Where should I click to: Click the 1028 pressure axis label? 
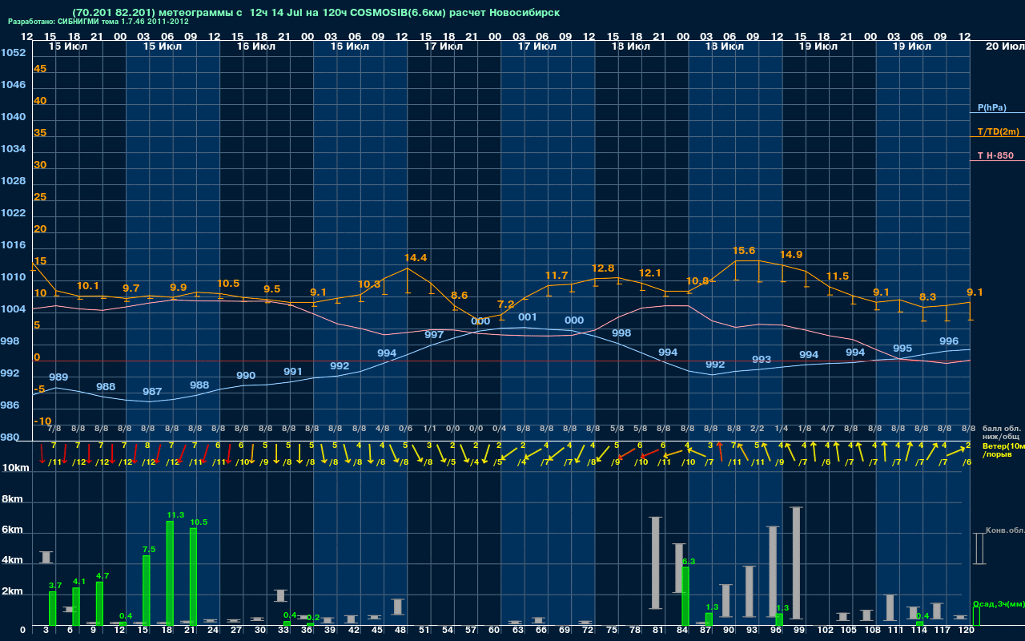tap(14, 181)
